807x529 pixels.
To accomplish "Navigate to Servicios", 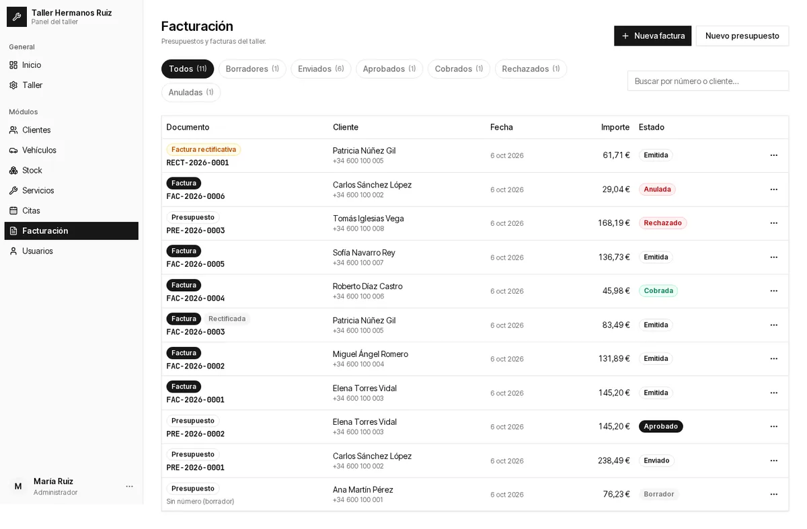I will (x=71, y=191).
